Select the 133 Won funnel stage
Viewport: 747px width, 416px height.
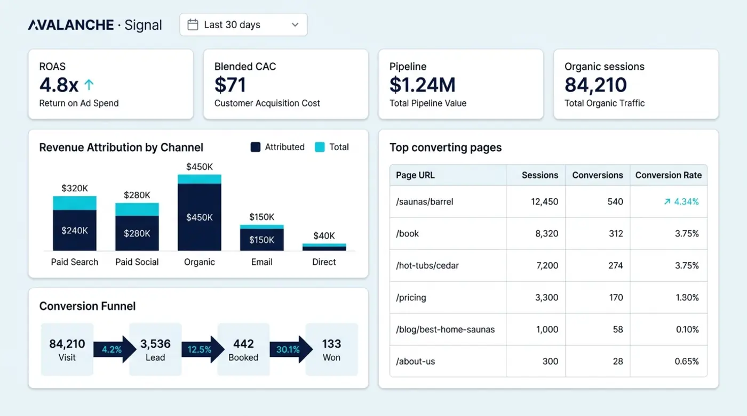coord(331,349)
